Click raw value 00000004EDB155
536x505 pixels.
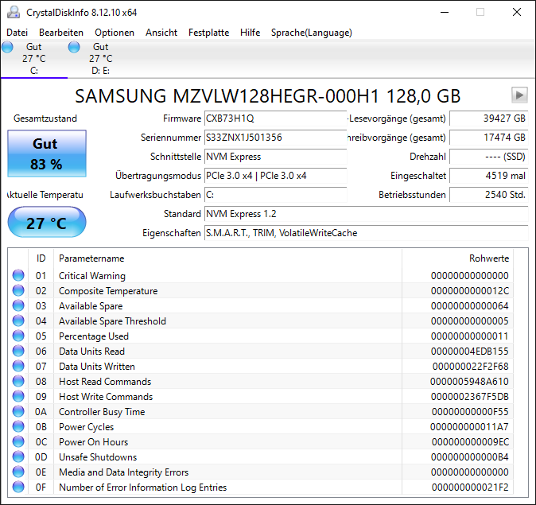click(x=470, y=352)
